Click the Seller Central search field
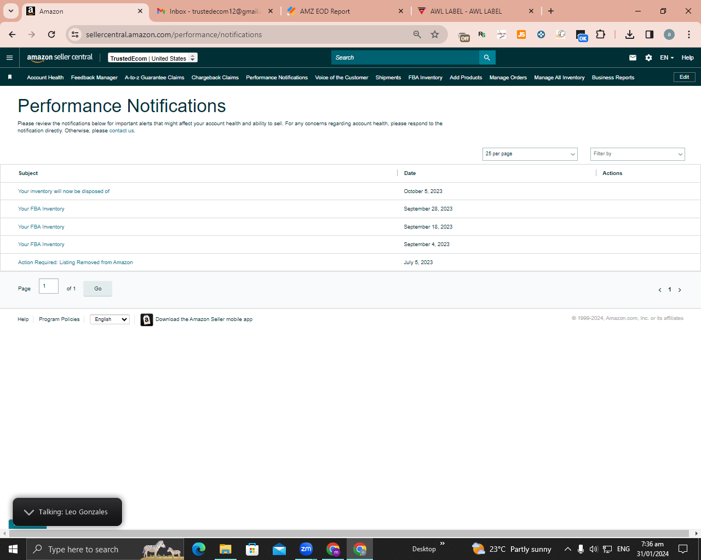 click(x=405, y=57)
